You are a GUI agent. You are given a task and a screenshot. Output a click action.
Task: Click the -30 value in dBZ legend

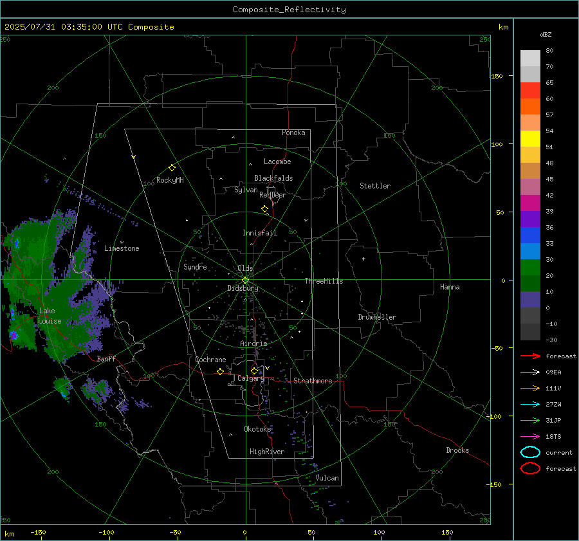(551, 340)
